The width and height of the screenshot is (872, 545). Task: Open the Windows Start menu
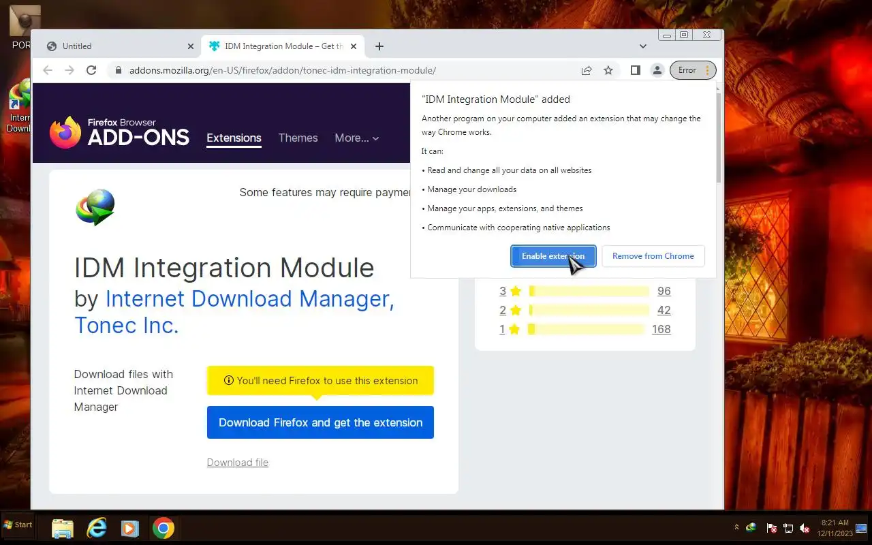(18, 525)
